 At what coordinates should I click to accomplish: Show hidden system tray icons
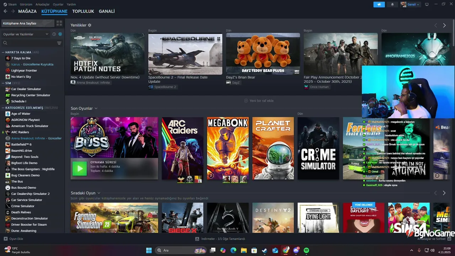pyautogui.click(x=412, y=250)
